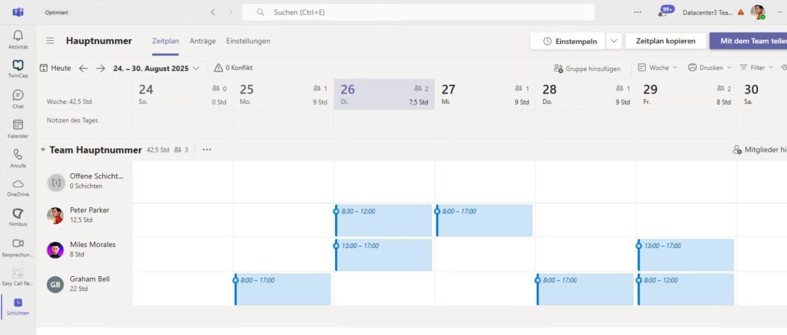Open the Drucken print options
Screen dimensions: 787x335
709,67
